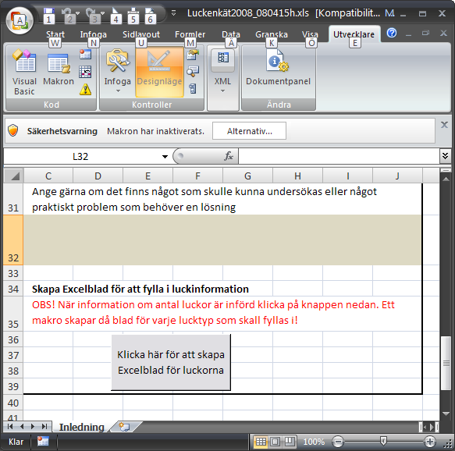The image size is (455, 451).
Task: Click 'Klicka här för att skapa Excelblad' button
Action: click(x=171, y=362)
